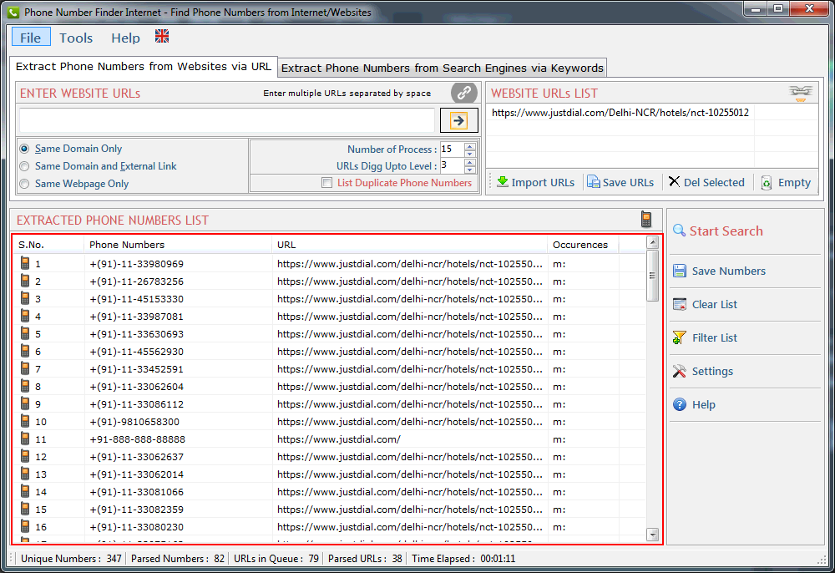Click the Help question mark icon
Viewport: 835px width, 573px height.
pyautogui.click(x=680, y=405)
